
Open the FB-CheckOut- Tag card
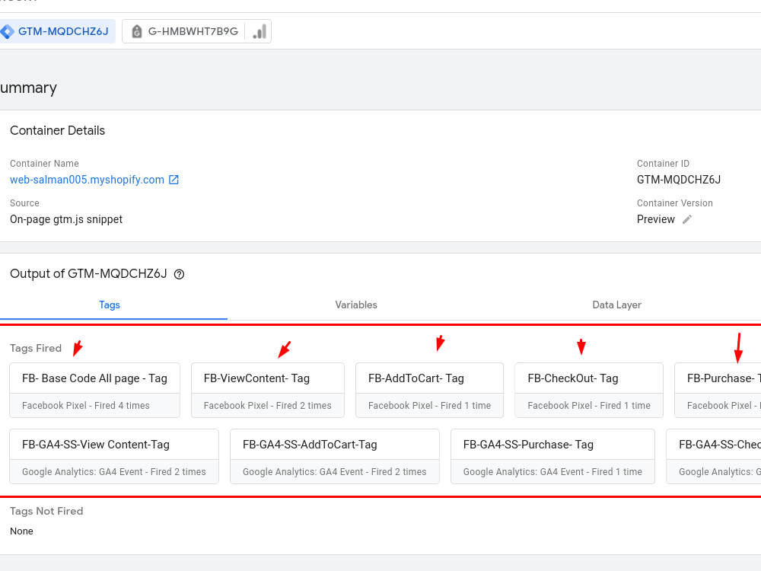[589, 391]
